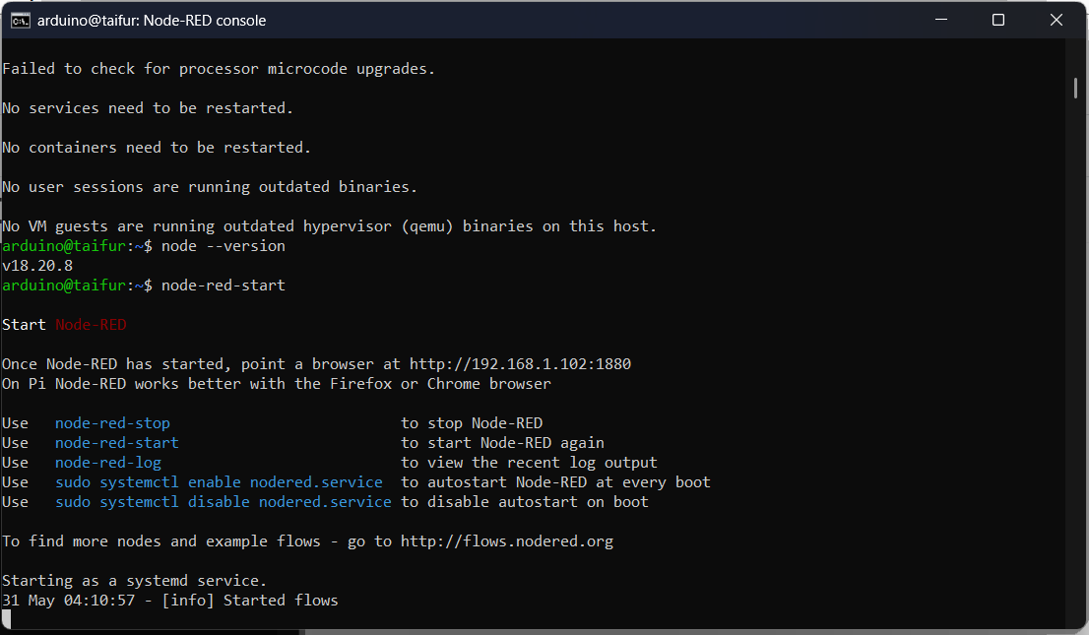Click the 'sudo systemctl enable nodered.service' text

219,482
